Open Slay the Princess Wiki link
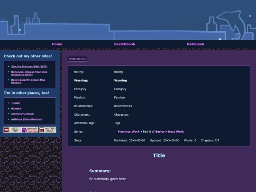 [x=29, y=66]
